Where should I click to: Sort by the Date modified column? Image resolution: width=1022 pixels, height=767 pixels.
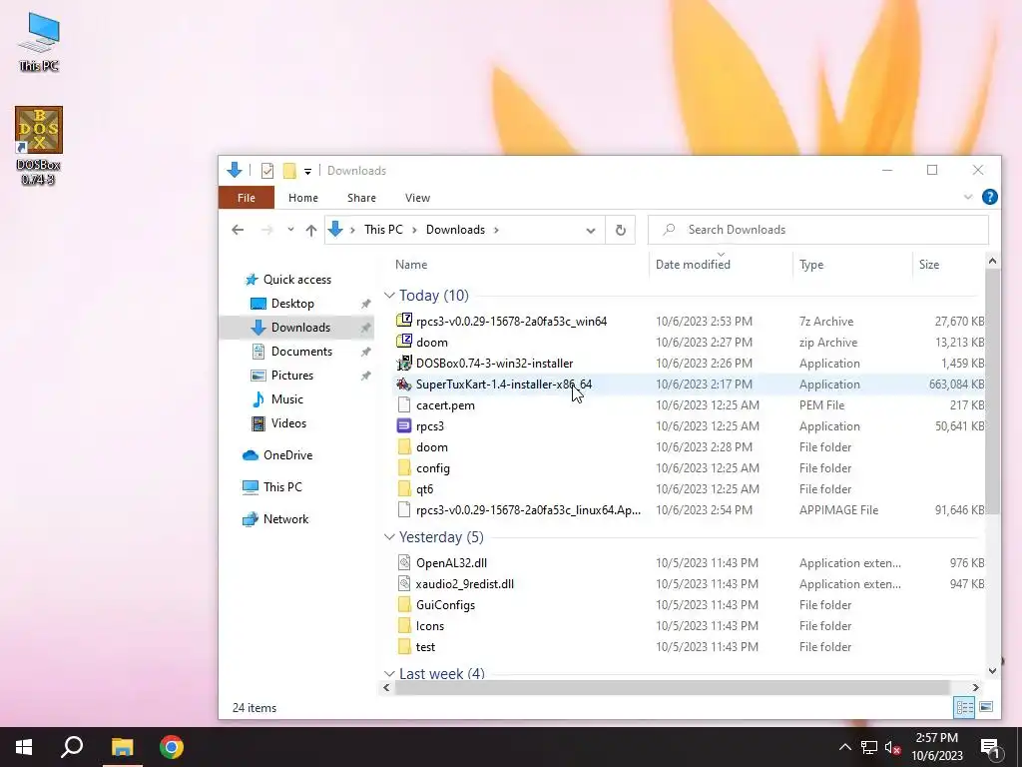coord(693,264)
